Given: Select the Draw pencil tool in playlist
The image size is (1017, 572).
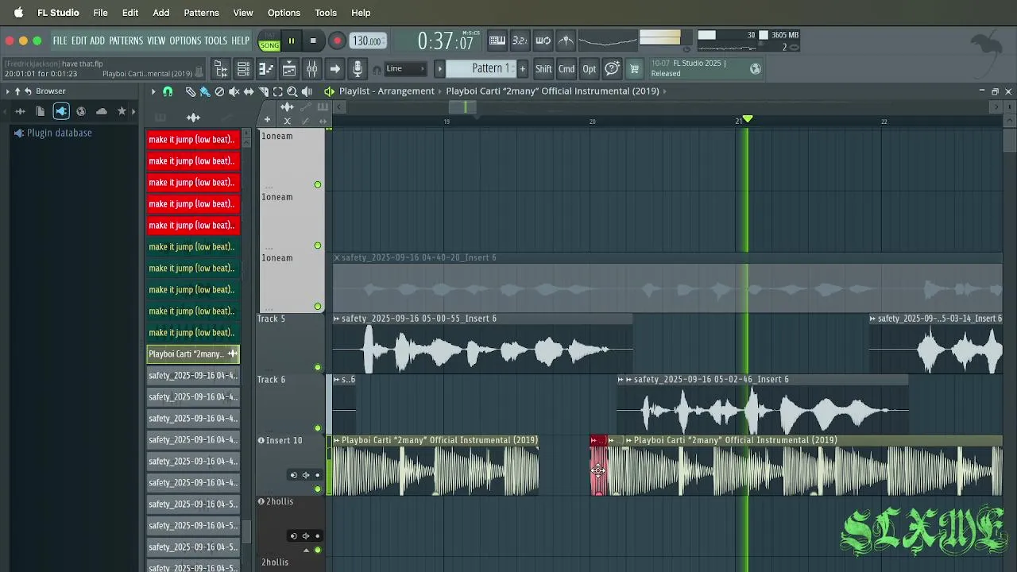Looking at the screenshot, I should [191, 91].
